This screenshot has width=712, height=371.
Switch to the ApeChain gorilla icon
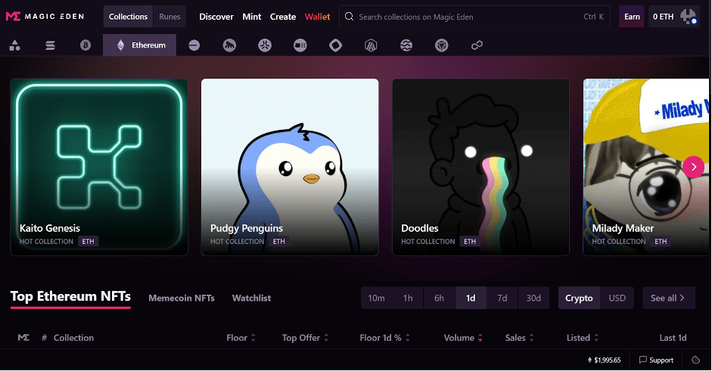pyautogui.click(x=229, y=45)
